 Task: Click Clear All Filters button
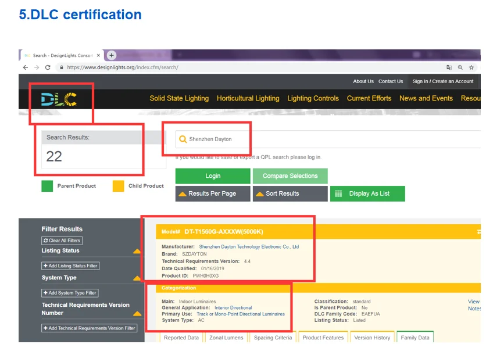point(62,241)
